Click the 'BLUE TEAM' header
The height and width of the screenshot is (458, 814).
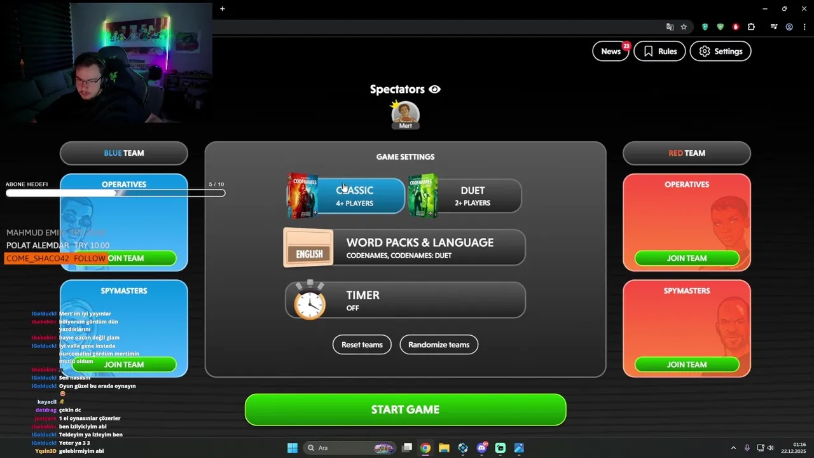[124, 153]
